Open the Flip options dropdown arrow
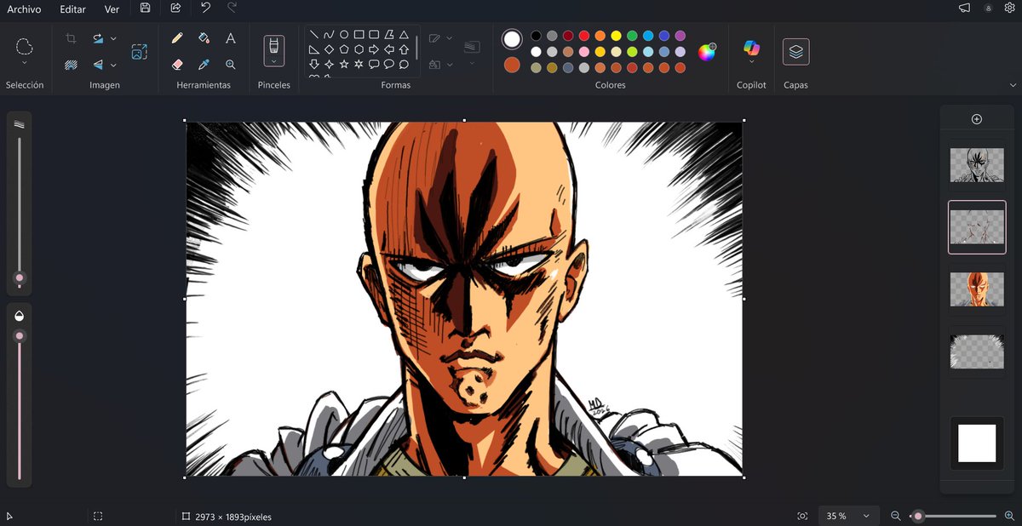Viewport: 1022px width, 526px height. (x=113, y=64)
